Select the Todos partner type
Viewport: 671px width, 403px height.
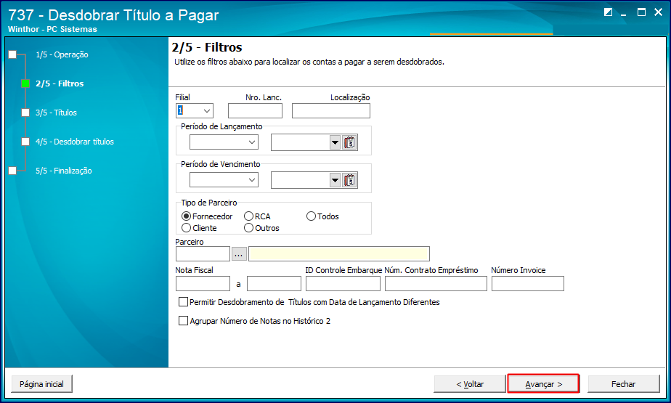pyautogui.click(x=322, y=216)
